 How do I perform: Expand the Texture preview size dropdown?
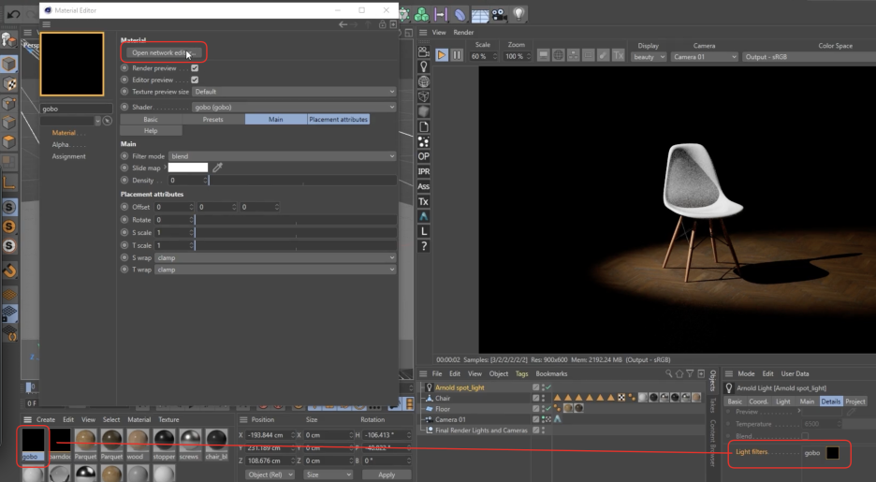pyautogui.click(x=294, y=92)
